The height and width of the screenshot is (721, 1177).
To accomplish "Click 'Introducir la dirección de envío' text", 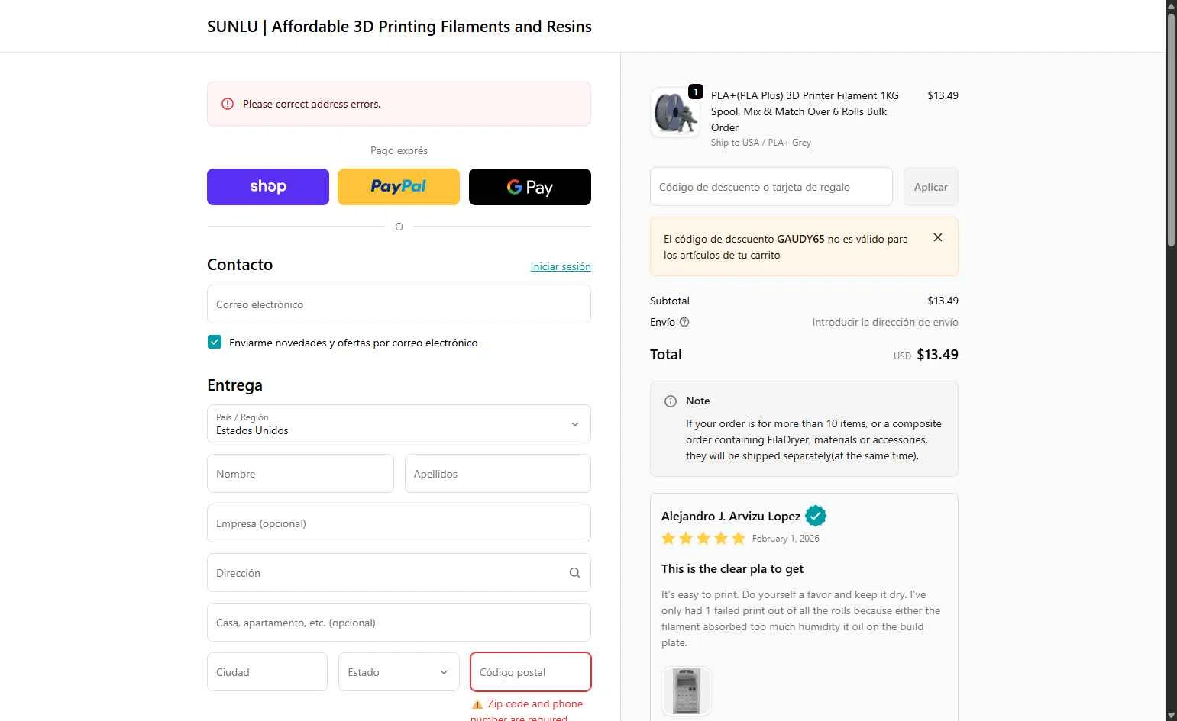I will tap(885, 322).
